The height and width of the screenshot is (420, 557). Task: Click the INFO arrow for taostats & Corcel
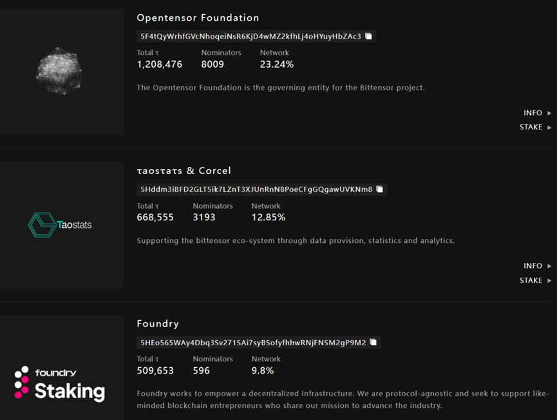point(549,266)
